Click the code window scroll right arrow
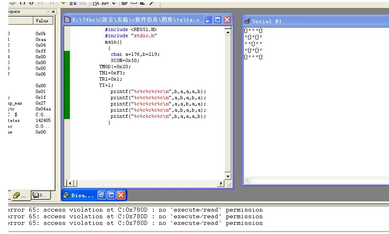 click(221, 184)
